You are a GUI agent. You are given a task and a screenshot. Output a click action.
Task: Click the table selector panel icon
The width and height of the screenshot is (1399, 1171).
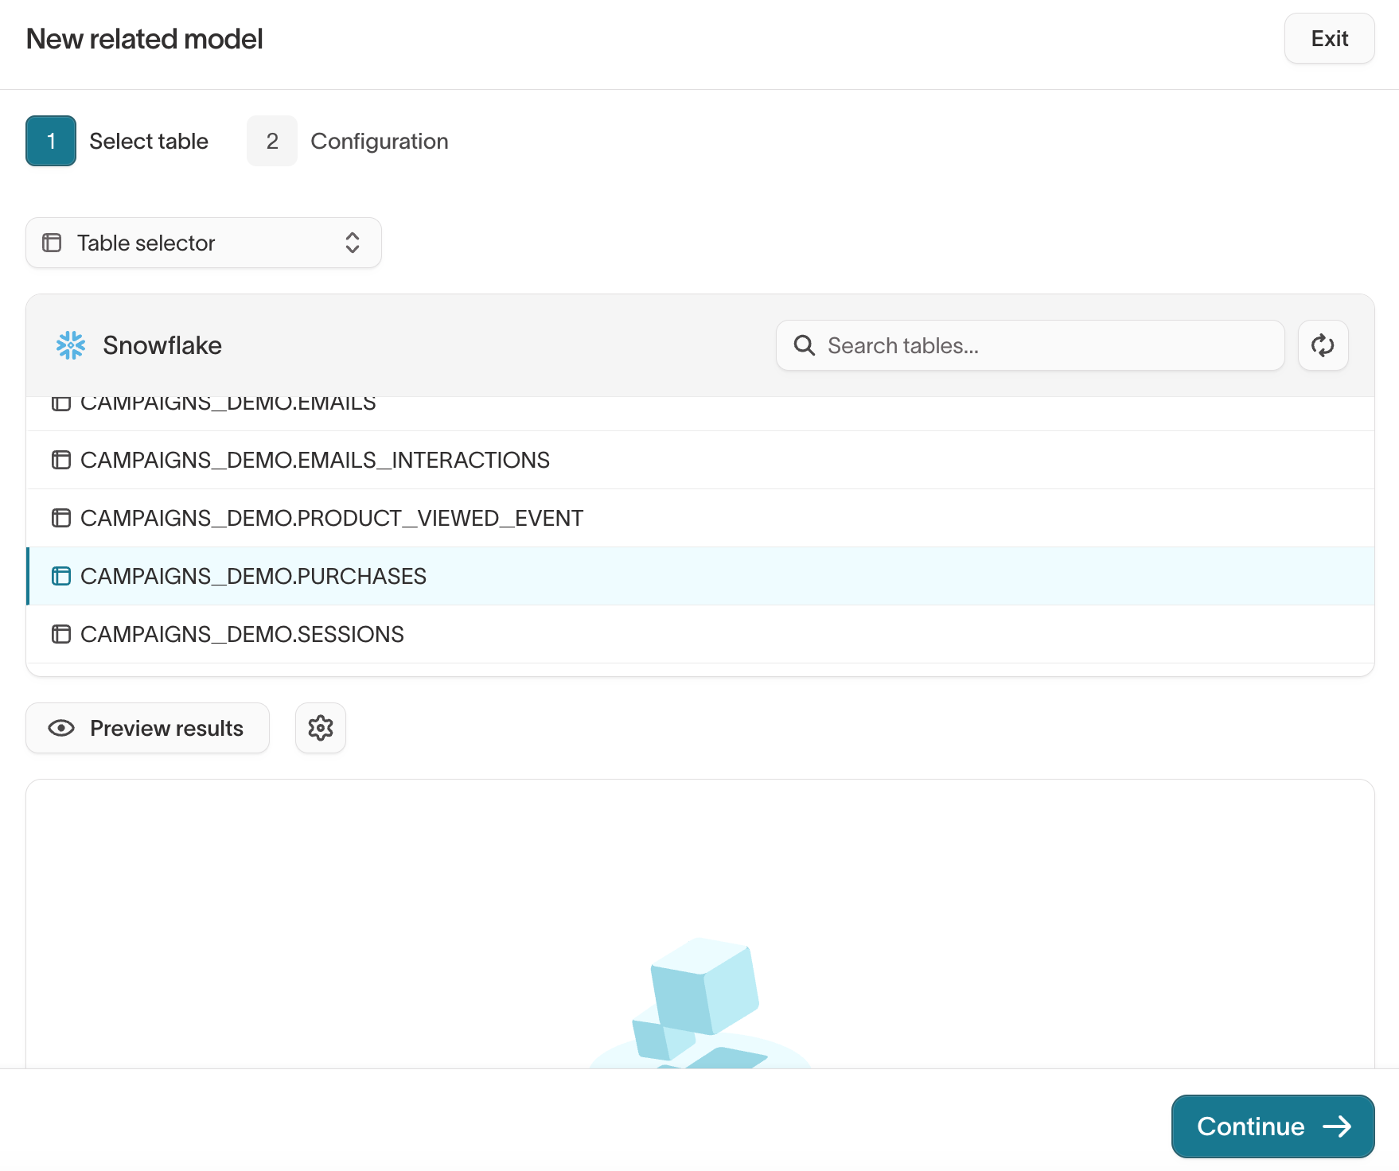click(52, 243)
